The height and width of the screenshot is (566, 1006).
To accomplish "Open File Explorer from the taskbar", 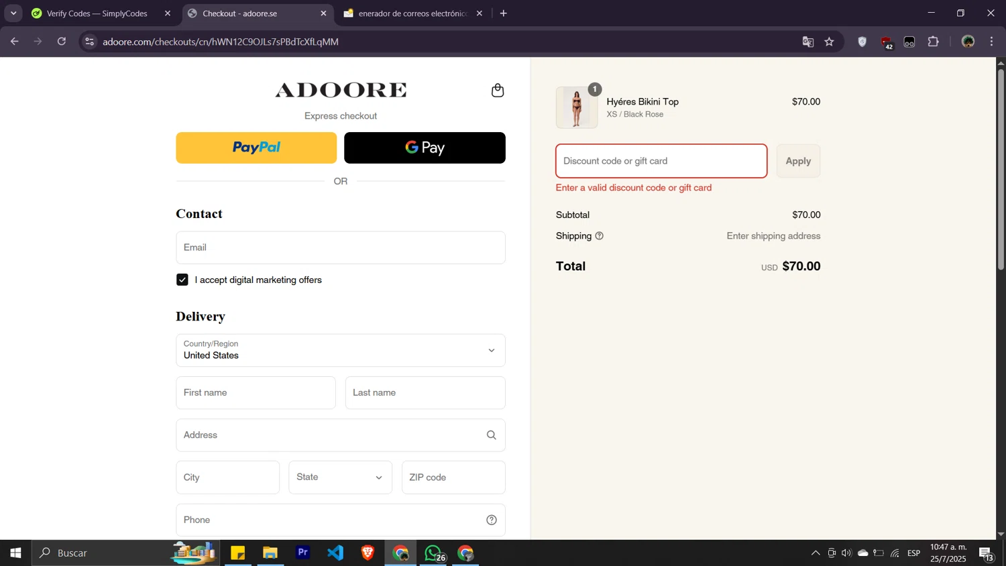I will point(270,553).
